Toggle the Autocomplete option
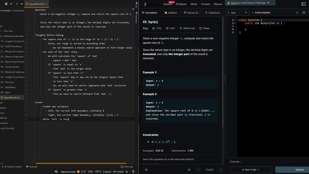Image resolution: width=309 pixels, height=174 pixels. [x=261, y=13]
